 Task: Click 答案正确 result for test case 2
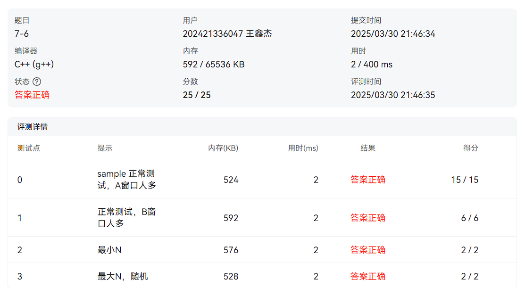tap(368, 250)
